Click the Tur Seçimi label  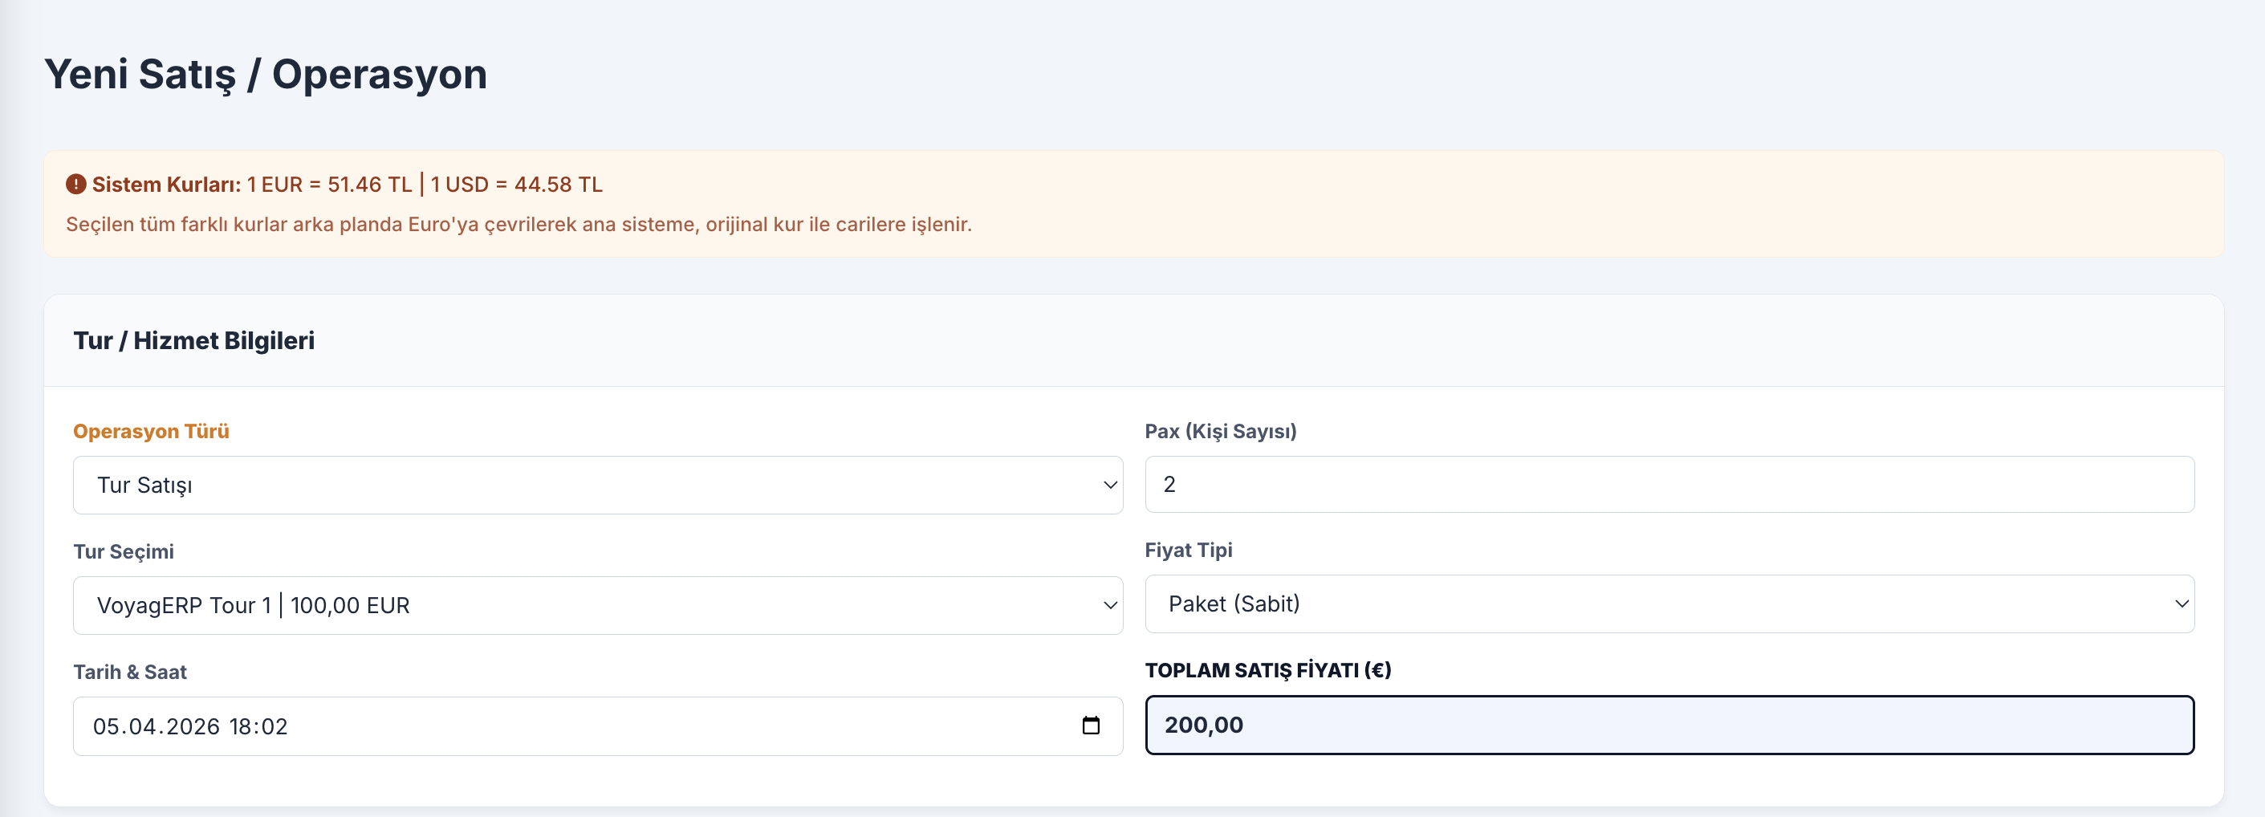pos(123,551)
